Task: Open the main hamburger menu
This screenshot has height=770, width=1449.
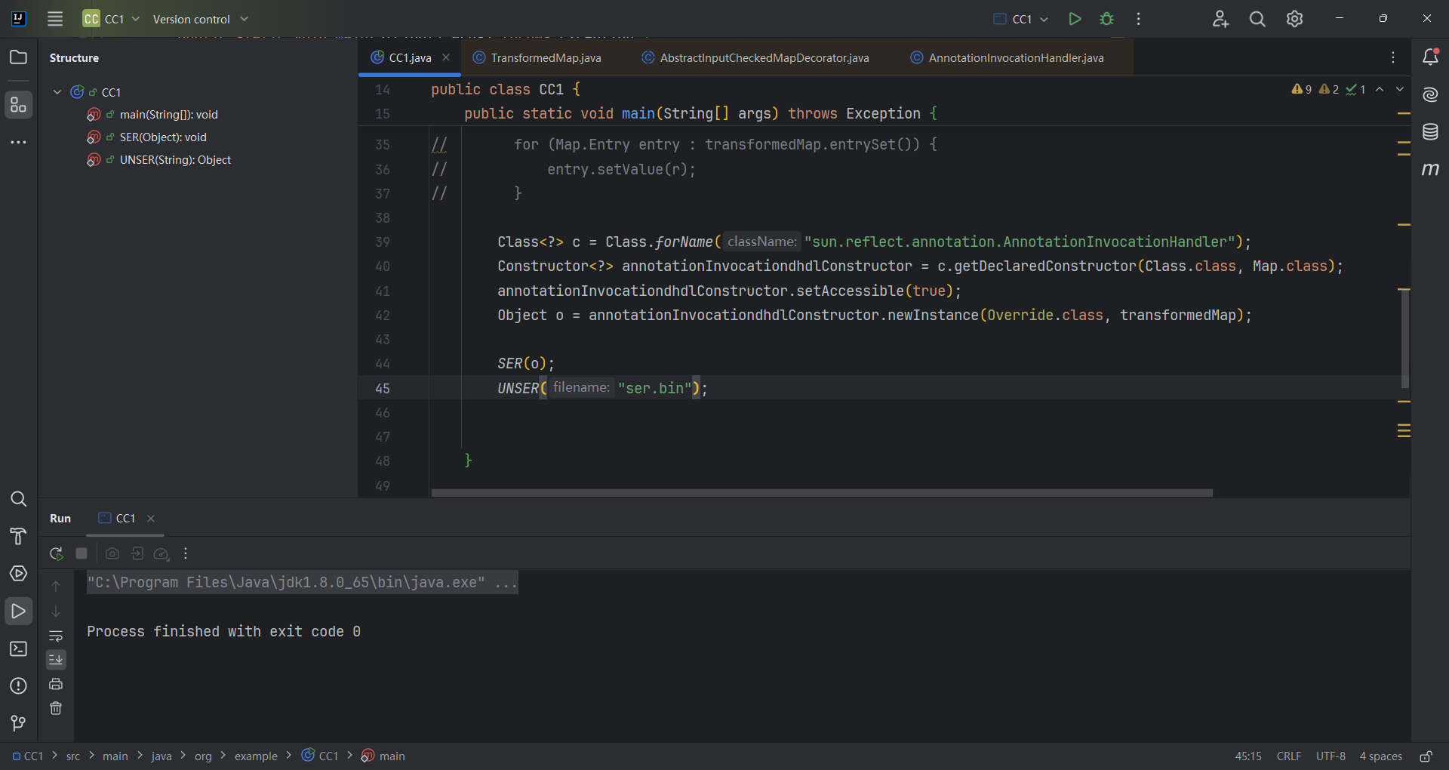Action: (55, 19)
